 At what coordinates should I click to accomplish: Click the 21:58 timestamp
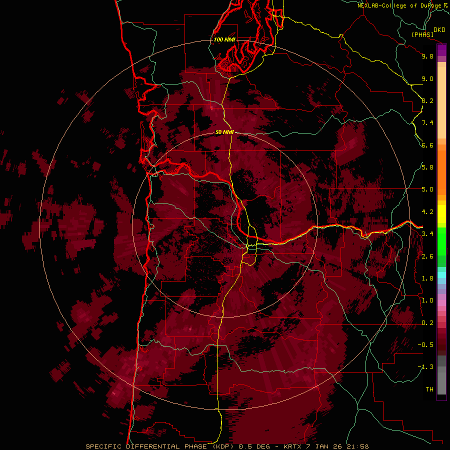tap(357, 446)
